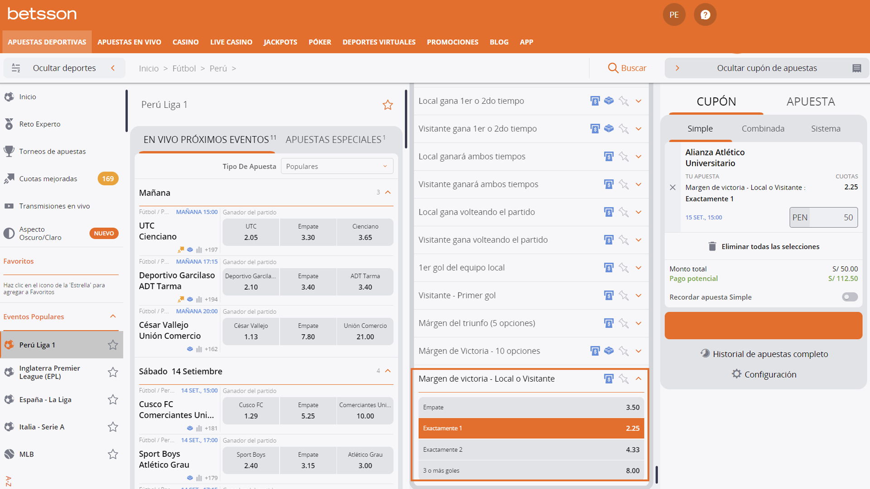Viewport: 870px width, 489px height.
Task: Click the betsson logo
Action: point(42,14)
